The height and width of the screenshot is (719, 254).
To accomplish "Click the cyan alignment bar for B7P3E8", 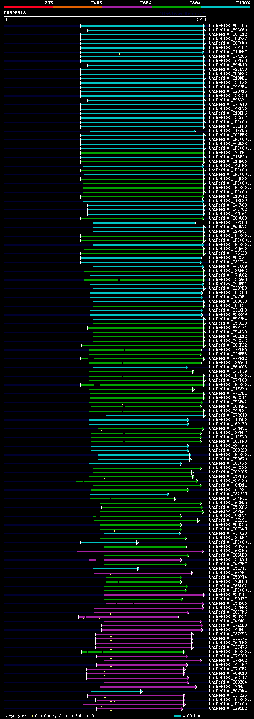I will pyautogui.click(x=144, y=223).
